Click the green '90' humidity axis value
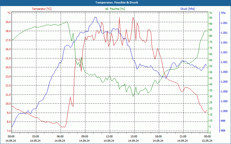The height and width of the screenshot is (144, 231). (x=211, y=24)
